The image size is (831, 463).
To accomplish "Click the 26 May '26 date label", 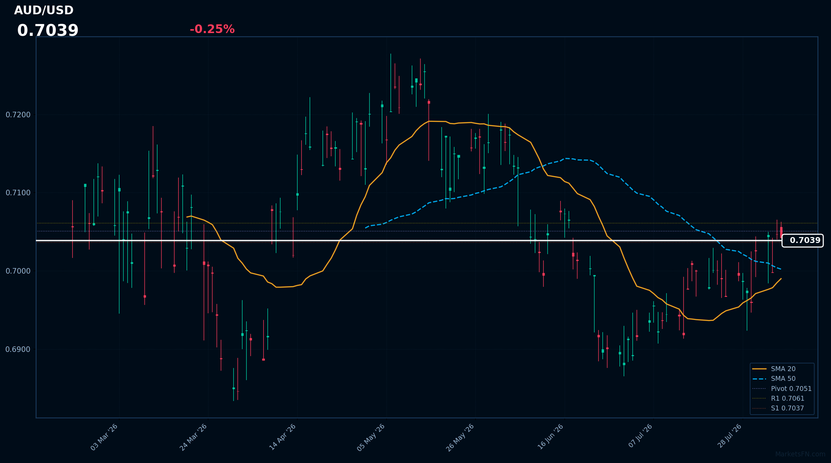I will point(460,437).
